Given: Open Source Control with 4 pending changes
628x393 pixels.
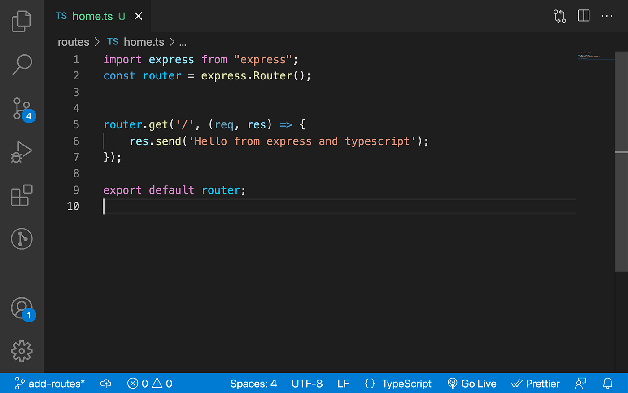Looking at the screenshot, I should pos(21,108).
